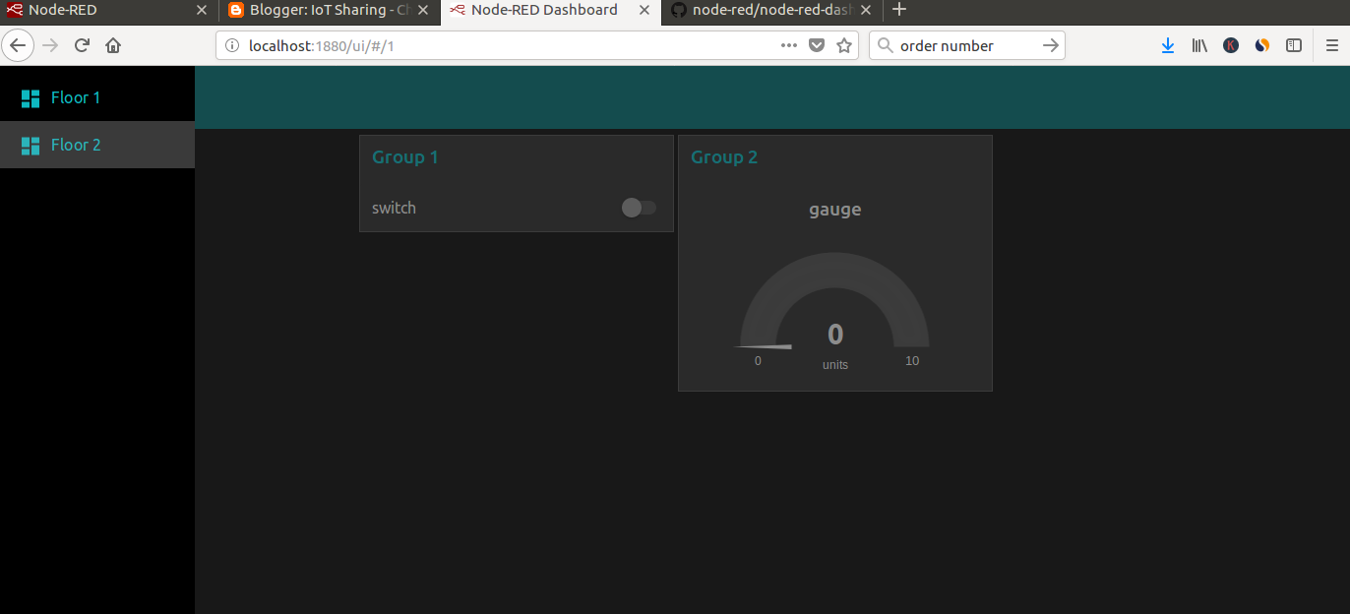This screenshot has width=1350, height=614.
Task: Open a new browser tab
Action: tap(899, 11)
